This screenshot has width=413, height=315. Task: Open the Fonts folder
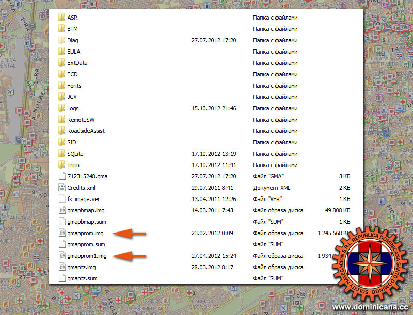coord(74,86)
